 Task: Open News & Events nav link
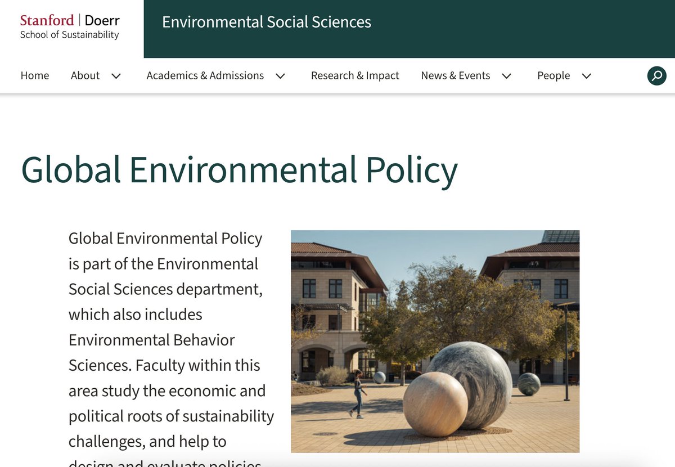click(x=456, y=75)
